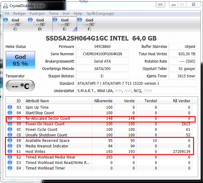Minimize the CrystalDiskInfo window
Image resolution: width=203 pixels, height=183 pixels.
[174, 5]
